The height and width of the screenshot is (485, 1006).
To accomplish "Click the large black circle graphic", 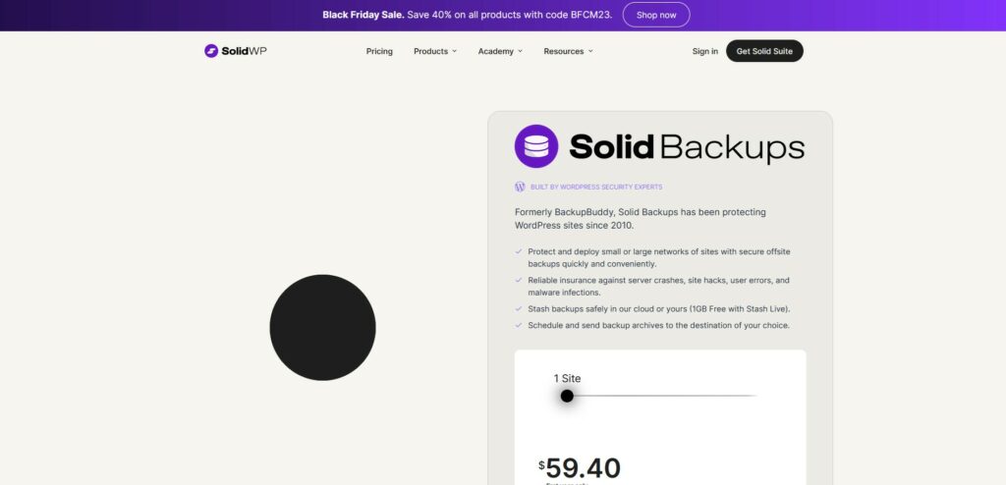I will pos(322,327).
